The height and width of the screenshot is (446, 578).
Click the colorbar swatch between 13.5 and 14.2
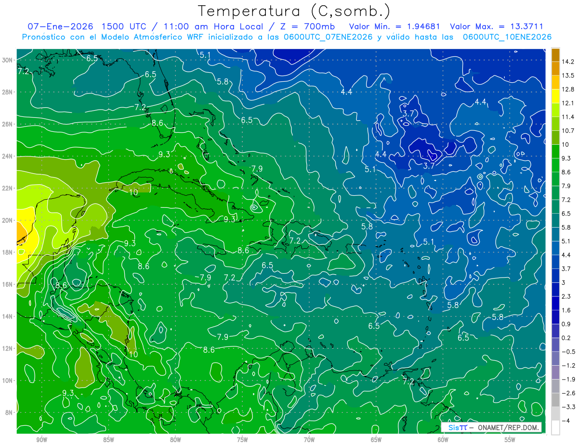click(555, 68)
